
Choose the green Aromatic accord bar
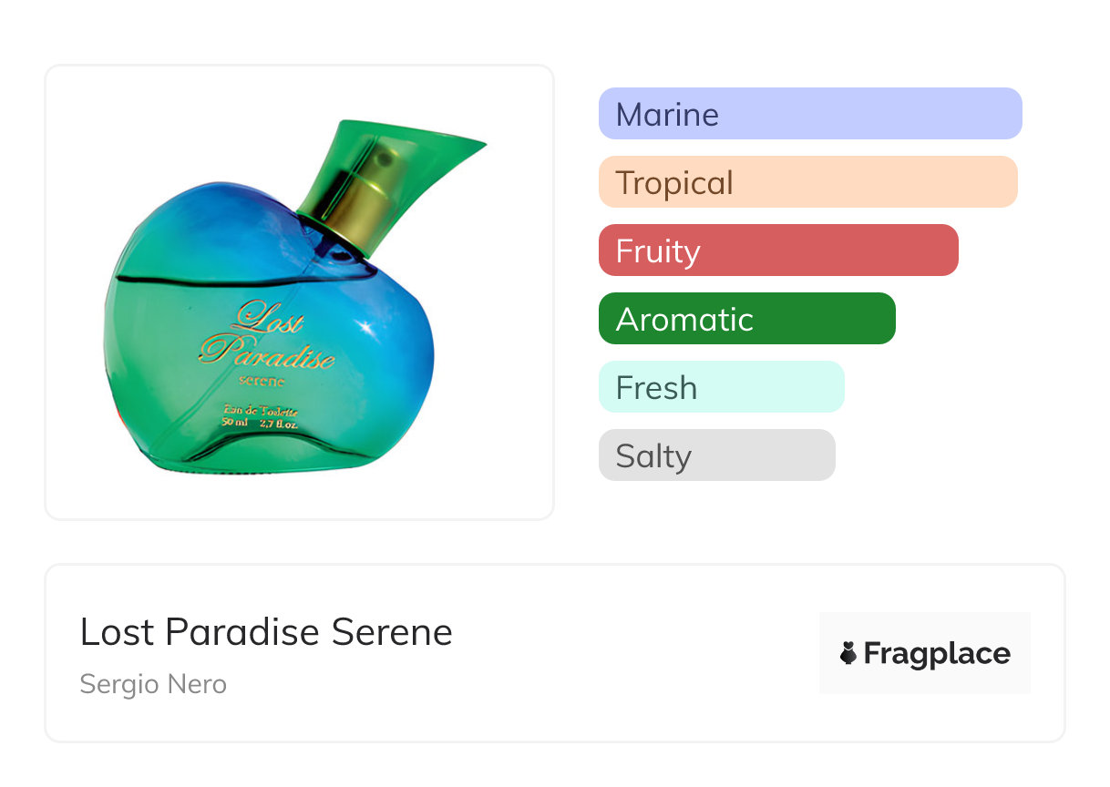click(x=747, y=319)
